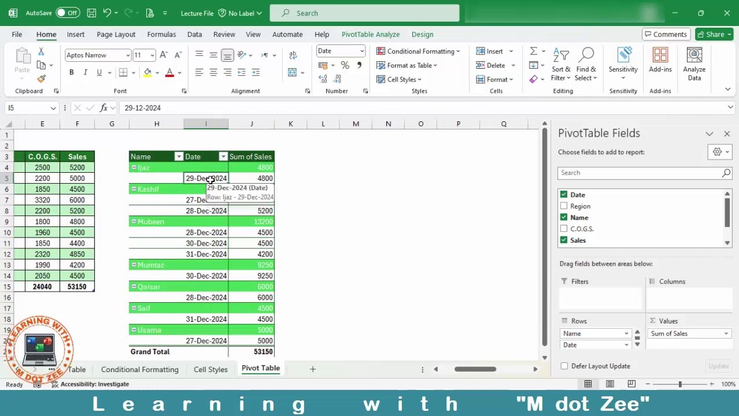
Task: Expand the Cell Styles dropdown
Action: coord(419,80)
